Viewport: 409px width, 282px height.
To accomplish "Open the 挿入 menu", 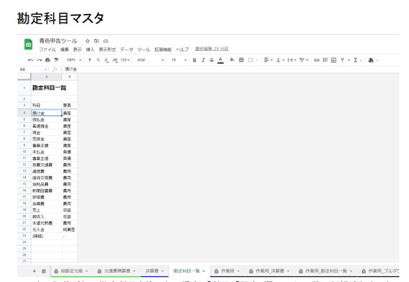I will pyautogui.click(x=90, y=50).
